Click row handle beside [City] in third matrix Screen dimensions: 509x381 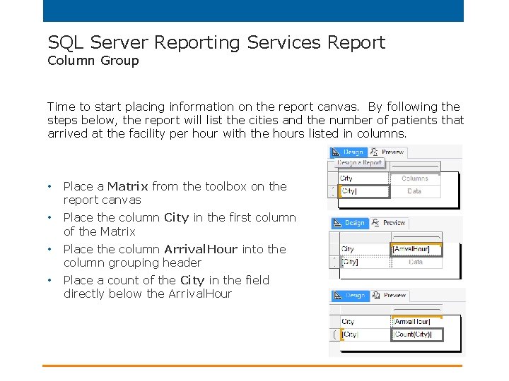point(334,334)
